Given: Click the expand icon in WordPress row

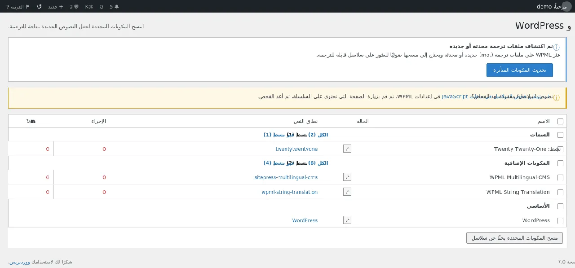Looking at the screenshot, I should (347, 220).
